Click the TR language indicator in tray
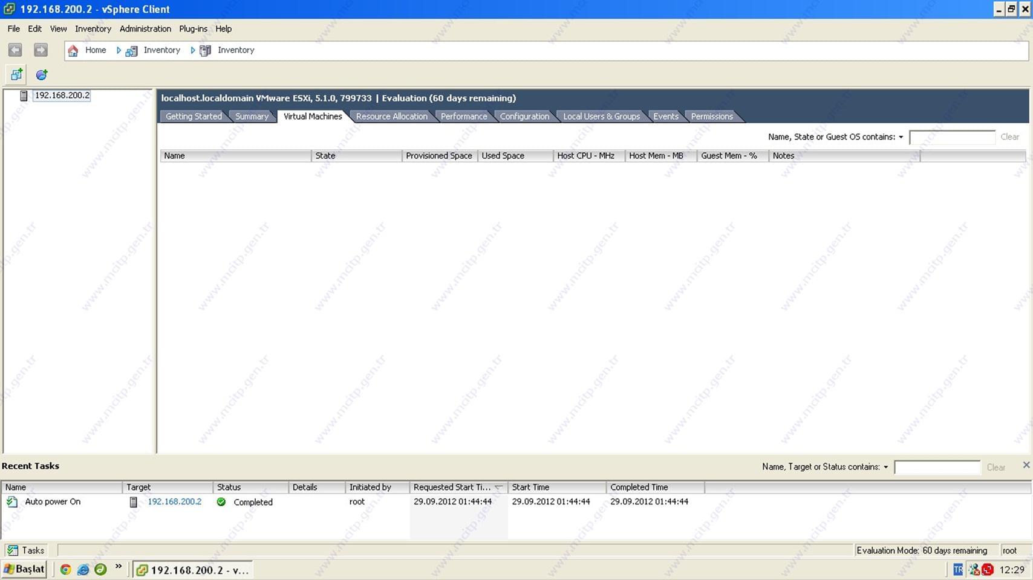Viewport: 1033px width, 580px height. click(958, 570)
